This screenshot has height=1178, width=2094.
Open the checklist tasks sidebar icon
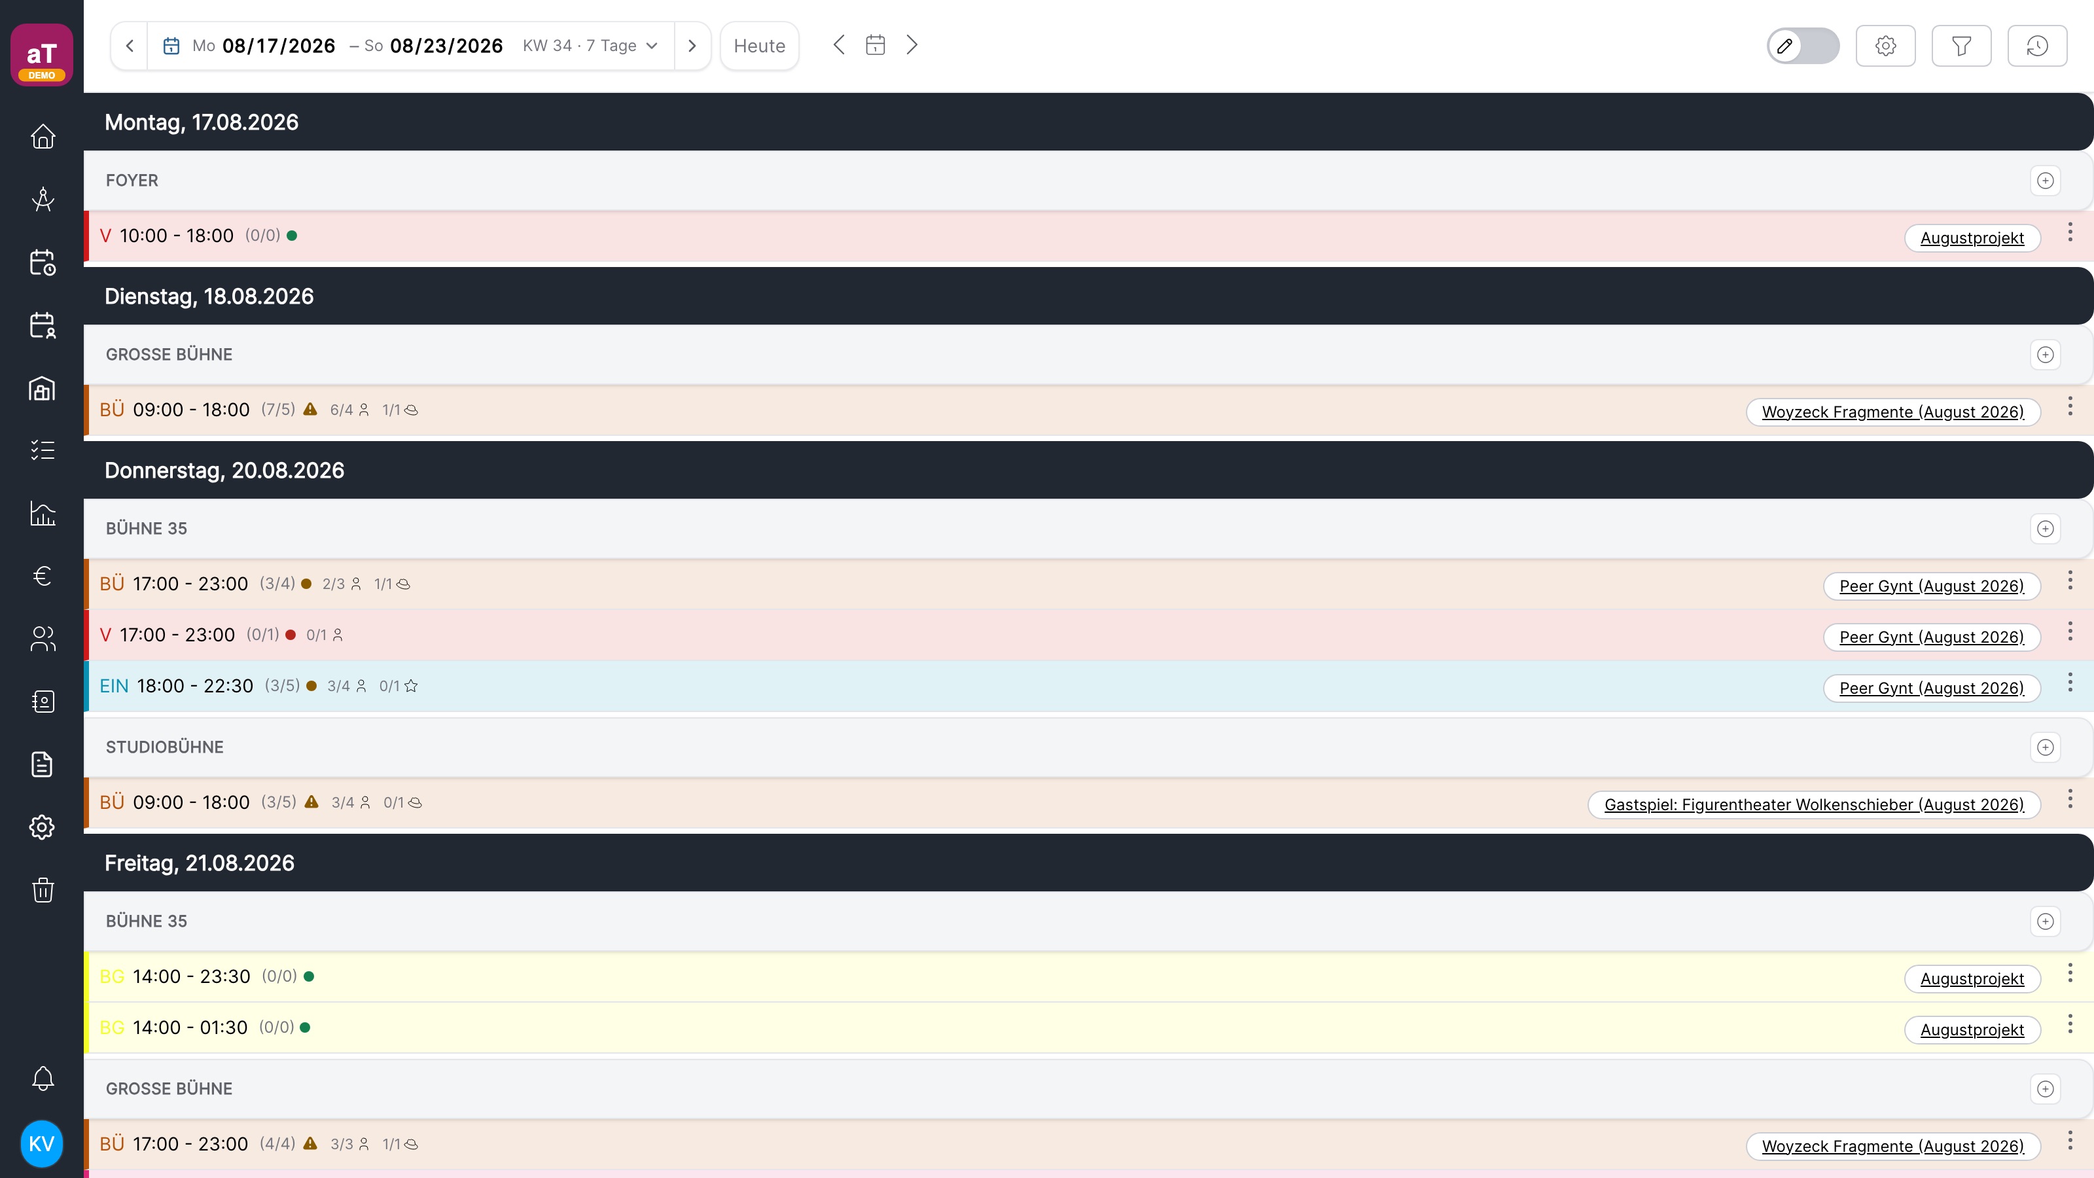coord(43,450)
